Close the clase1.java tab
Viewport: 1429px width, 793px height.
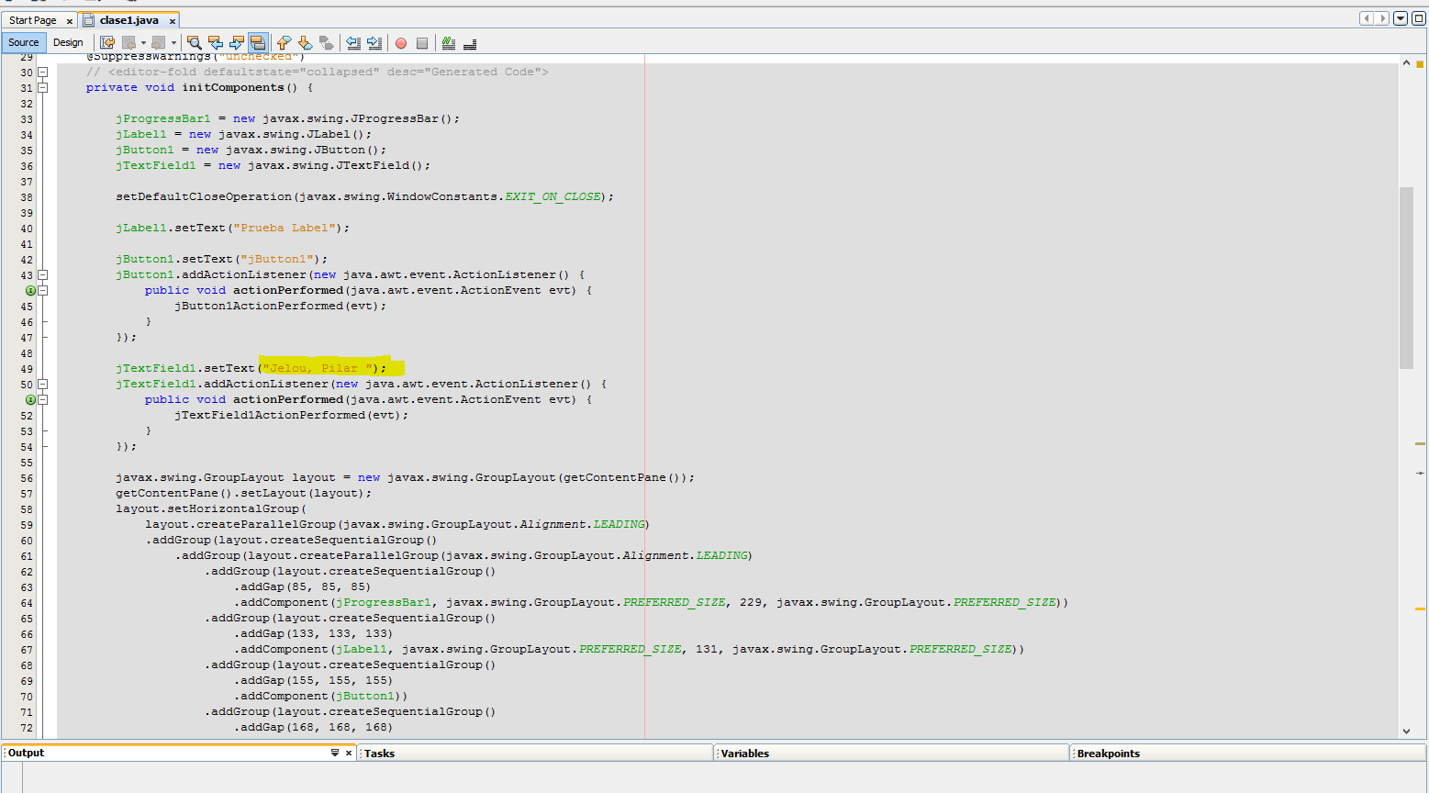click(172, 21)
